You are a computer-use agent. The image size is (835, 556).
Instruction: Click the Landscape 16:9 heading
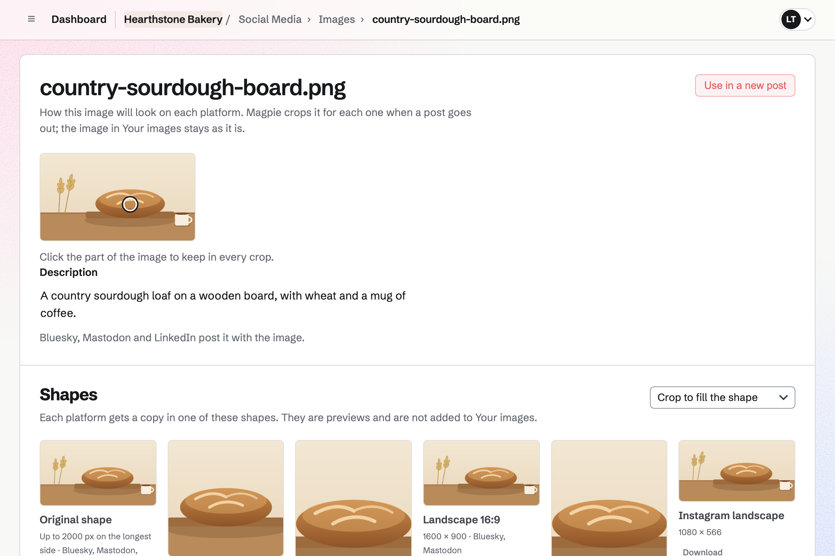point(461,520)
